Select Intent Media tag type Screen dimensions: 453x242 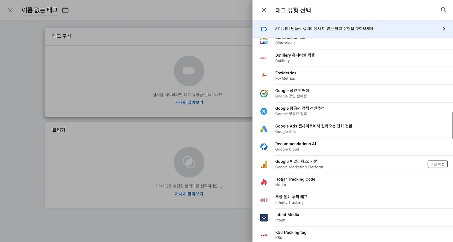pos(352,218)
